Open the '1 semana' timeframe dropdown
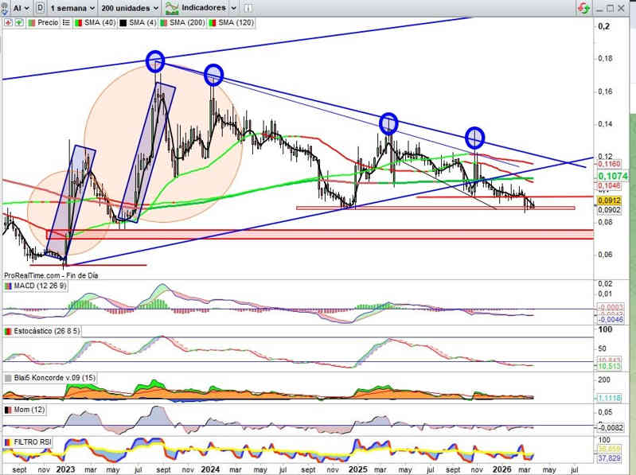 pyautogui.click(x=72, y=7)
